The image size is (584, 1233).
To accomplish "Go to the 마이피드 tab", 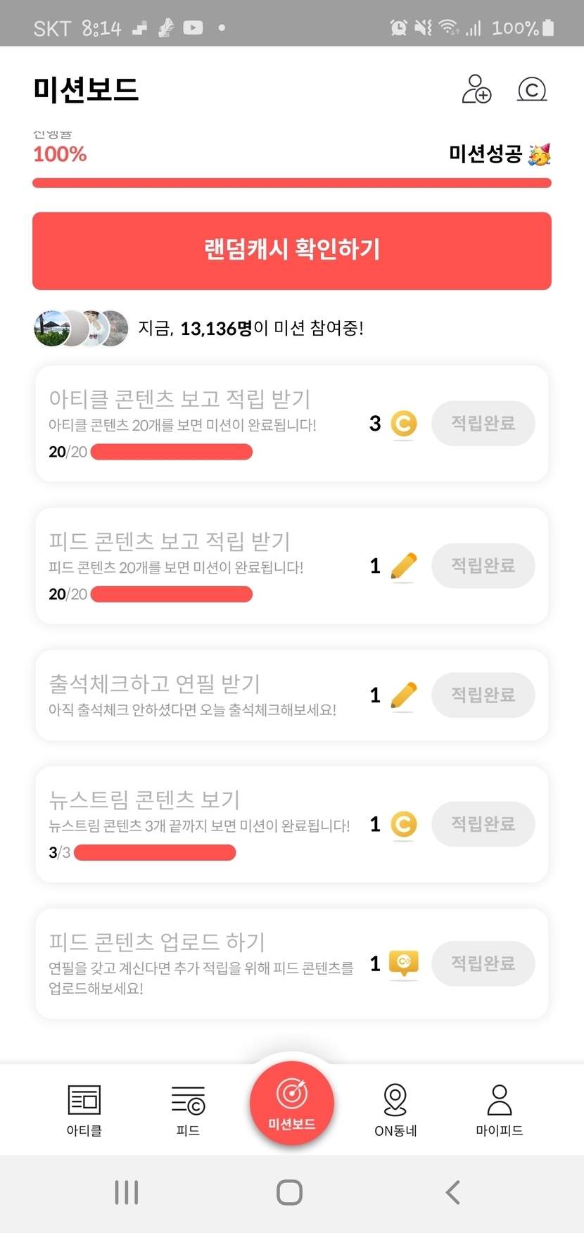I will pos(499,1110).
